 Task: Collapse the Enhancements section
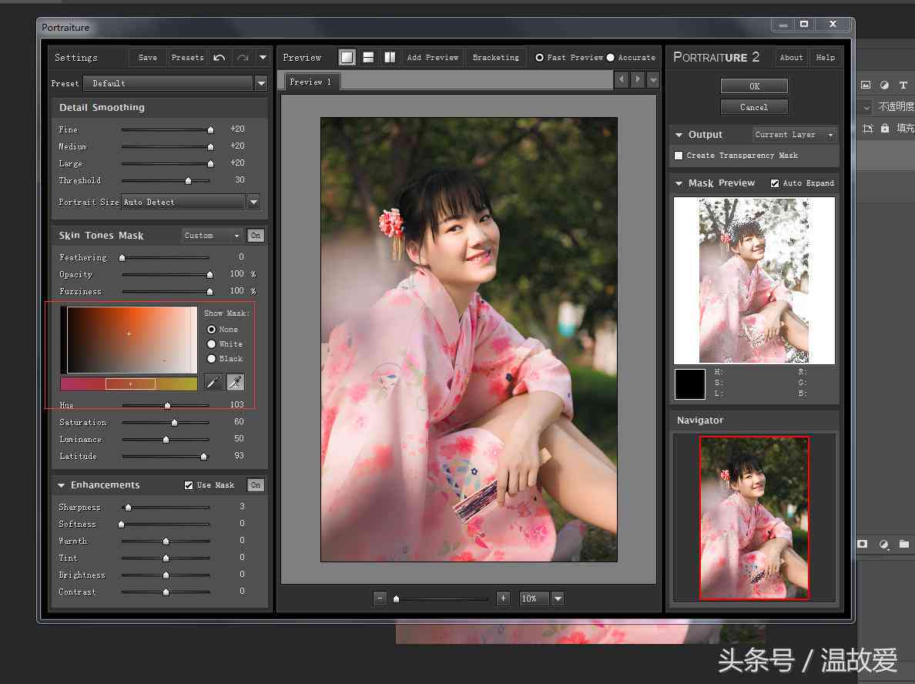tap(61, 485)
